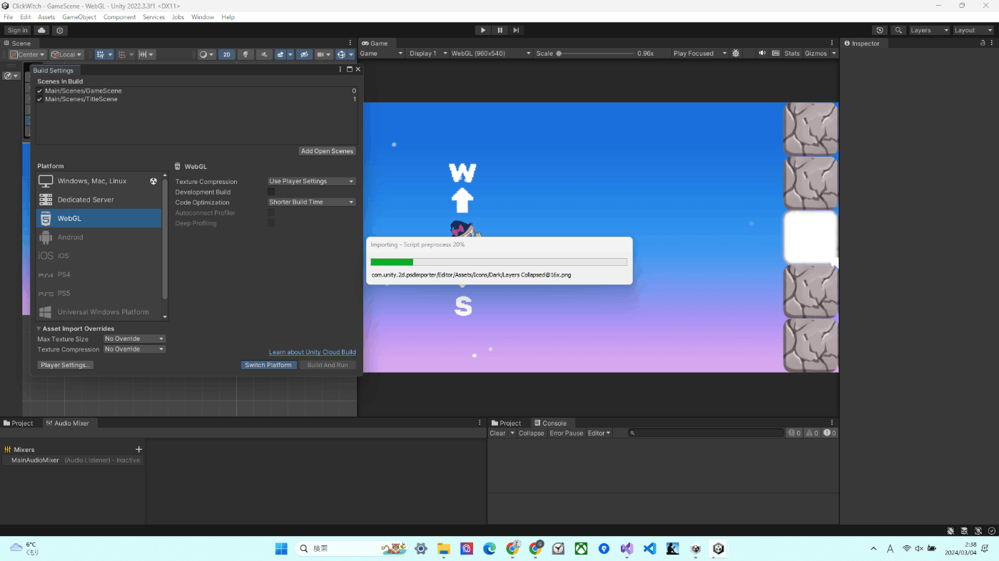Screen dimensions: 999x561
Task: Open the GameObject menu
Action: click(x=79, y=17)
